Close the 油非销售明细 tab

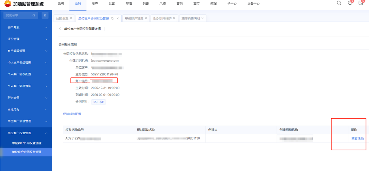tap(203, 18)
